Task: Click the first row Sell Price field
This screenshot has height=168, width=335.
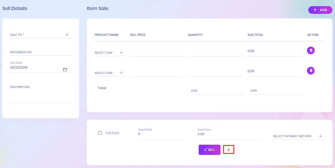Action: (x=157, y=52)
